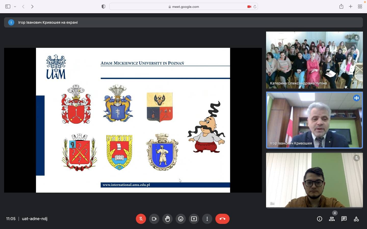This screenshot has width=367, height=229.
Task: Select Катерина Олександрівна Чупіна video tile
Action: click(x=314, y=60)
